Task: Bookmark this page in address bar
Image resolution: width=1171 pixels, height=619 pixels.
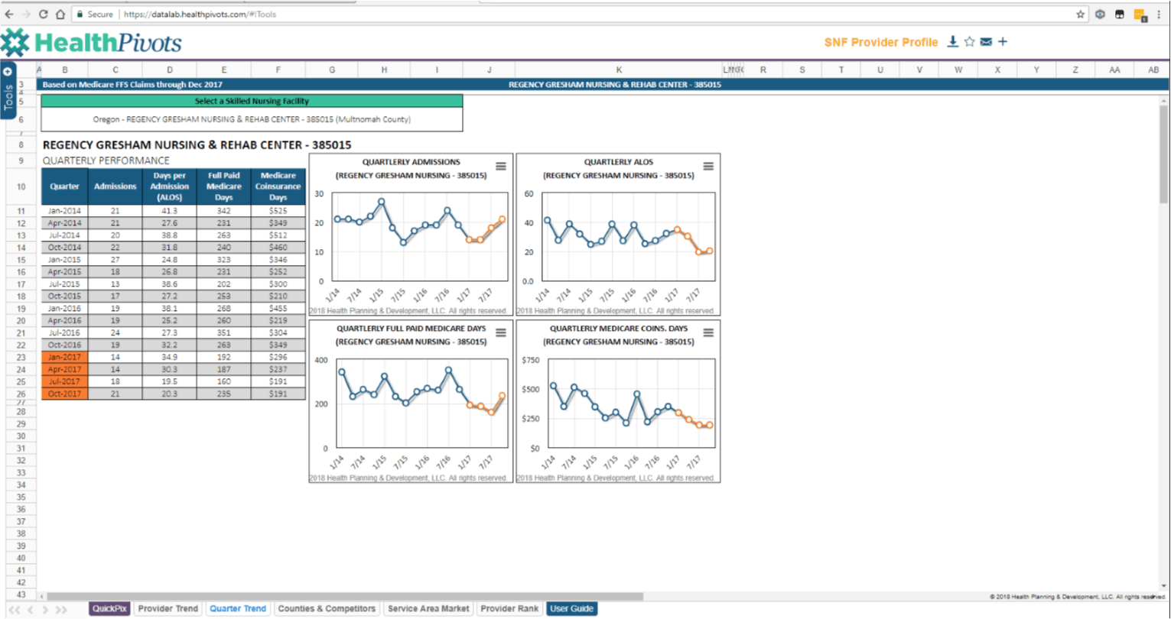Action: (x=1080, y=14)
